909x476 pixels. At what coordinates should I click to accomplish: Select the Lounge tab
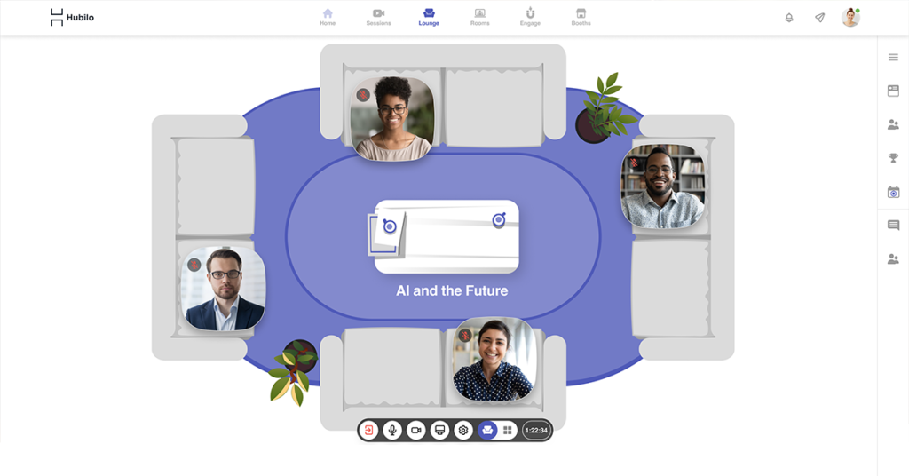429,18
